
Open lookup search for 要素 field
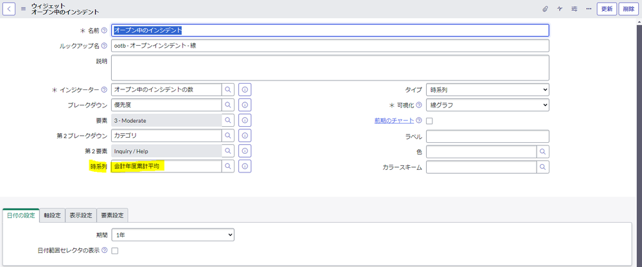click(228, 120)
